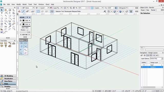This screenshot has width=164, height=92.
Task: Select the Roof design layer row
Action: pos(152,65)
